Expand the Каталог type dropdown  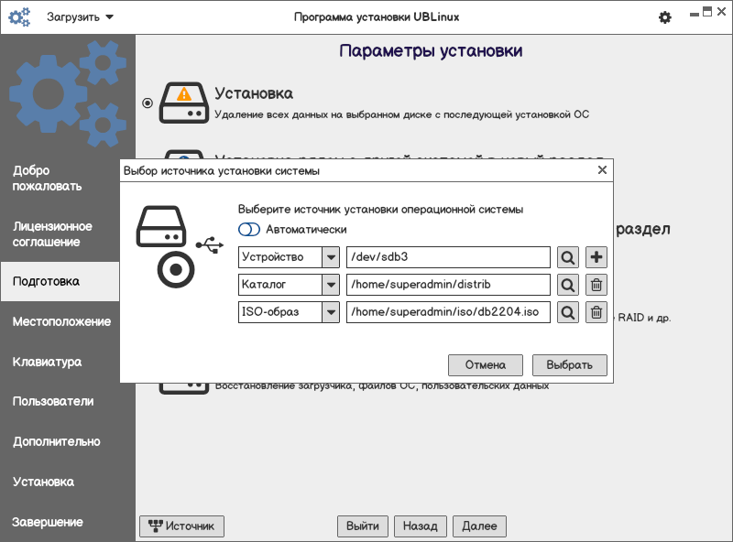[331, 285]
